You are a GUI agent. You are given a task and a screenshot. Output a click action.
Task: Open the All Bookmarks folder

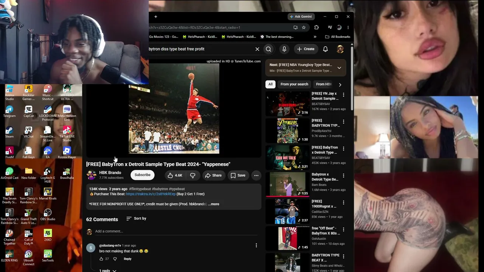(x=338, y=37)
